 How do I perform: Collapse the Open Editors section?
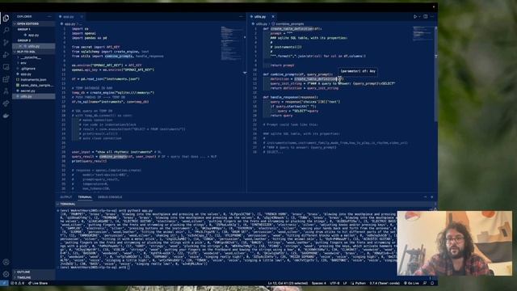tap(33, 23)
